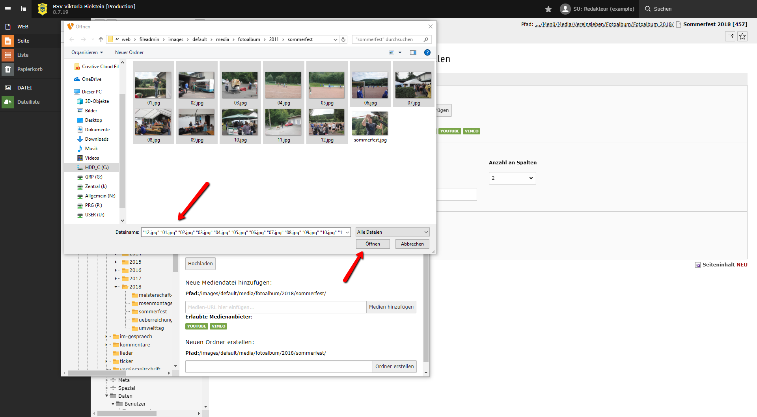Collapse the 2018 folder in tree
Image resolution: width=757 pixels, height=417 pixels.
point(116,287)
